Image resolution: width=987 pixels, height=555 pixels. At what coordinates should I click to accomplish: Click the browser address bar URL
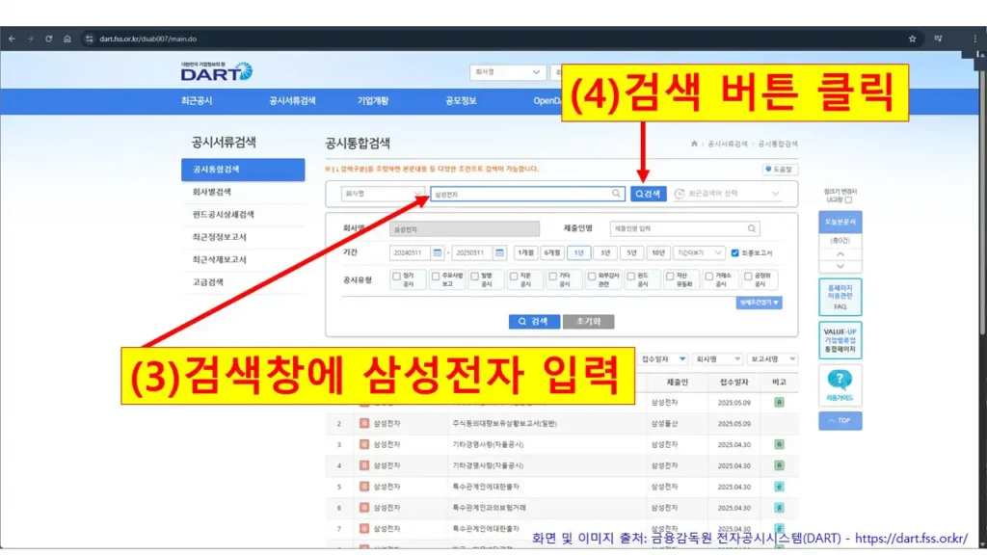[x=147, y=39]
